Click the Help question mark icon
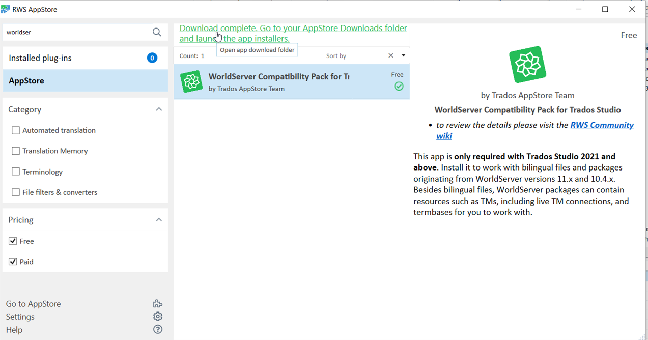 (x=158, y=329)
